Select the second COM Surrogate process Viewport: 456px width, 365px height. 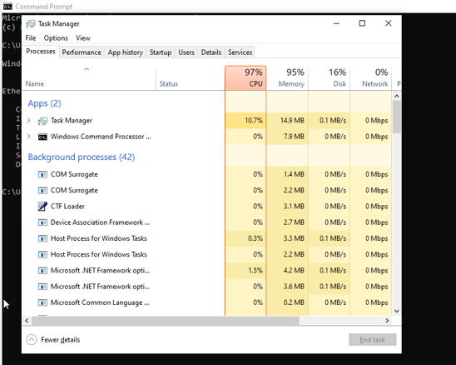pyautogui.click(x=206, y=190)
